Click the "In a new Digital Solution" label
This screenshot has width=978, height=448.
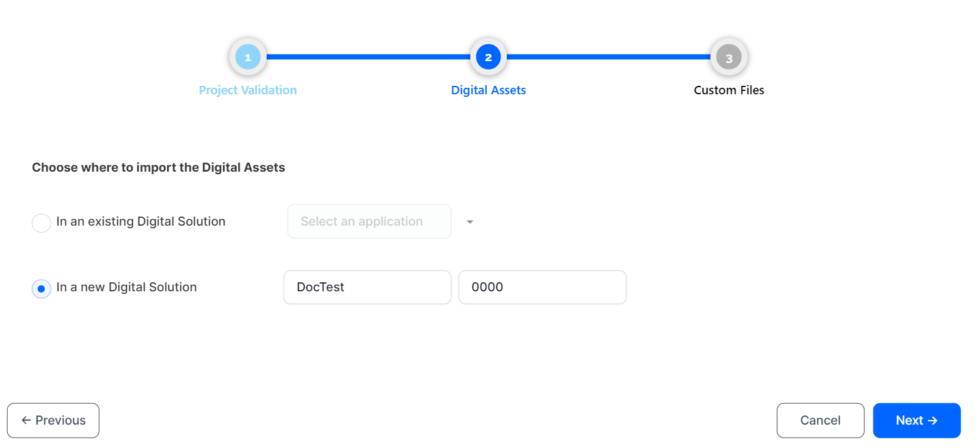tap(126, 287)
